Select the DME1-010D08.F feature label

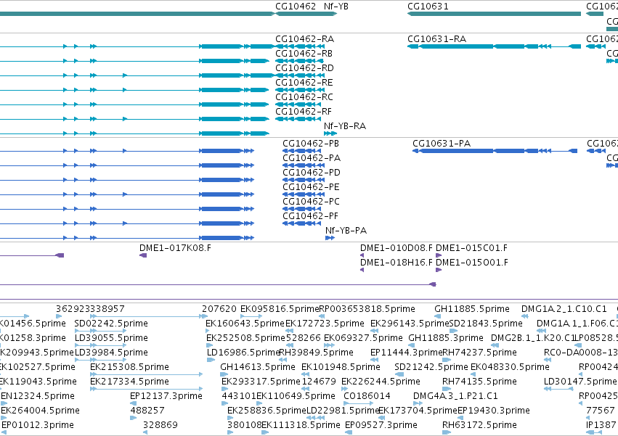[396, 248]
